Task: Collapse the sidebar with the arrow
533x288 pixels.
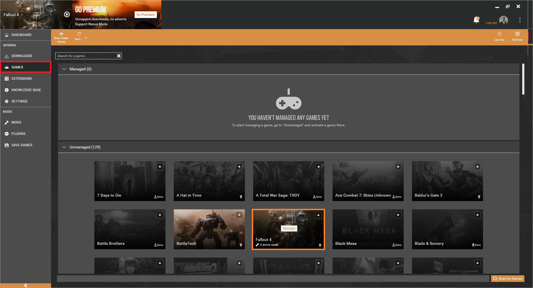Action: (x=26, y=286)
